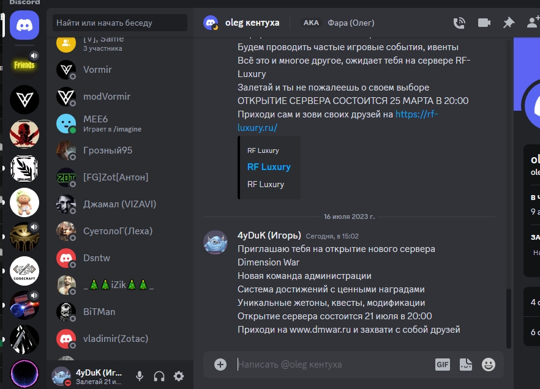Open the baby doll avatar server
Image resolution: width=540 pixels, height=389 pixels.
[24, 202]
